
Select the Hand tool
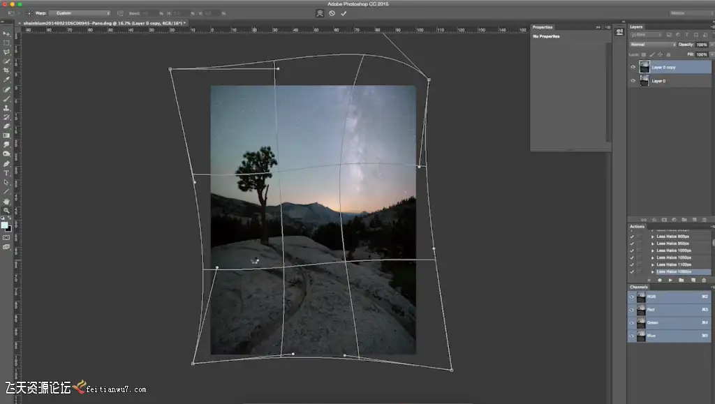click(6, 201)
